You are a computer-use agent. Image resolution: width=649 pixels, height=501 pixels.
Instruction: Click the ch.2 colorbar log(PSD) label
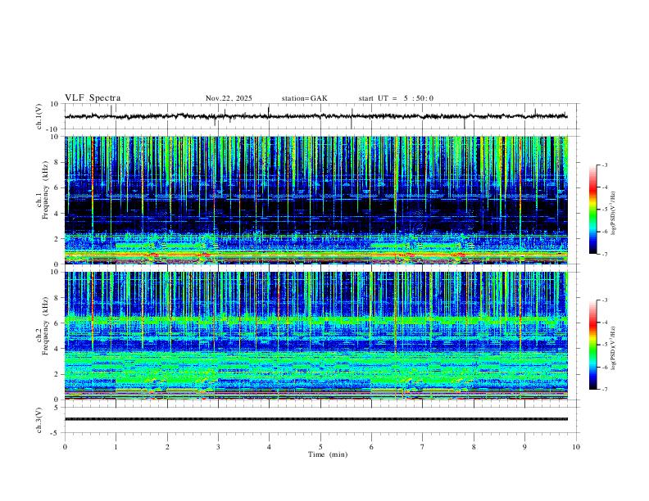coord(613,348)
